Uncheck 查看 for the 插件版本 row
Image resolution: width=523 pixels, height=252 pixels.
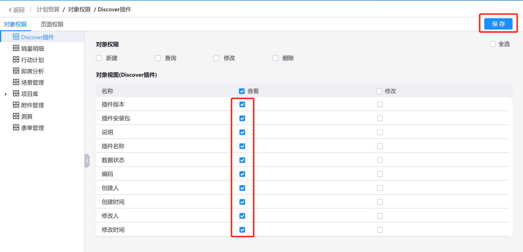[242, 104]
